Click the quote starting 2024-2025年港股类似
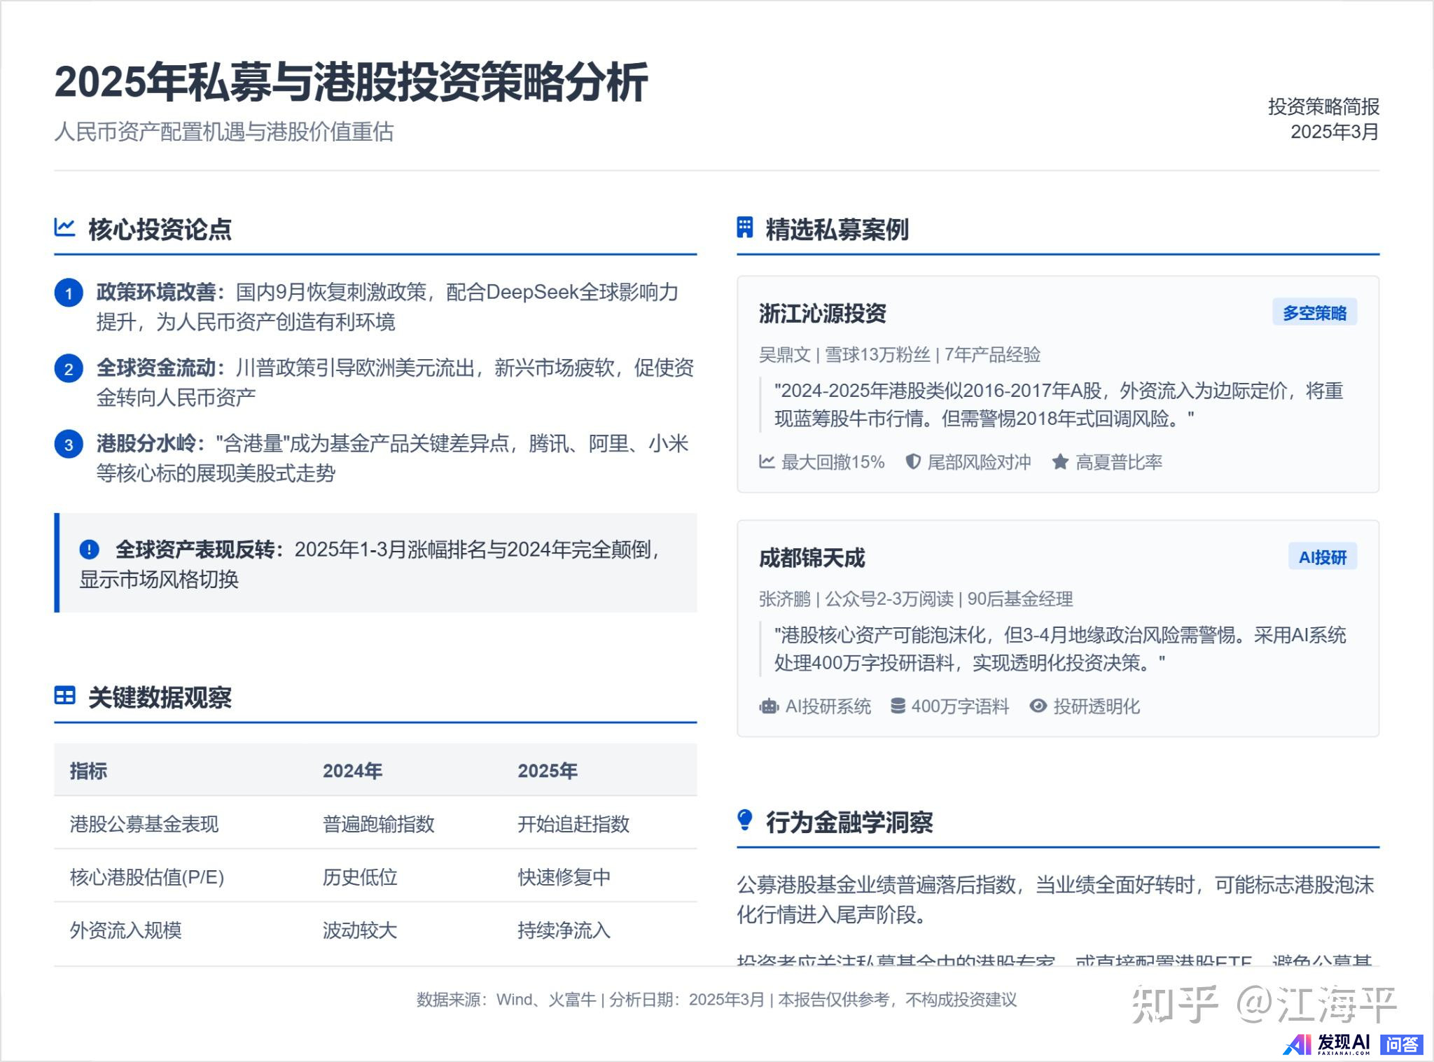The image size is (1434, 1062). (x=1059, y=405)
